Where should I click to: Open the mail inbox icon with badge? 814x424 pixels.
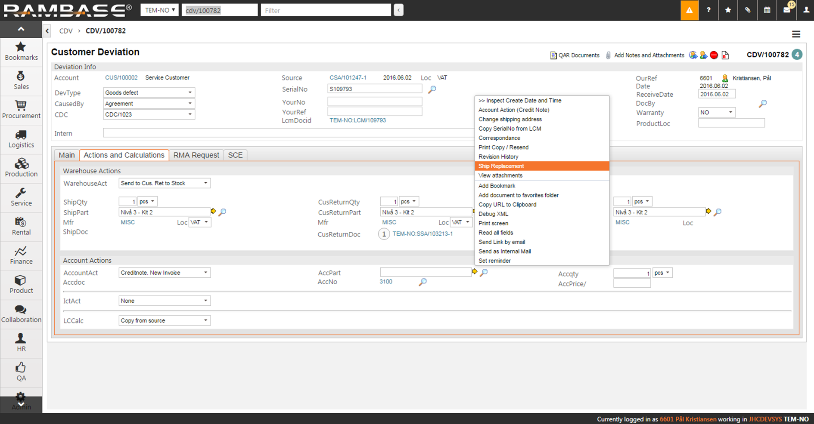[787, 10]
